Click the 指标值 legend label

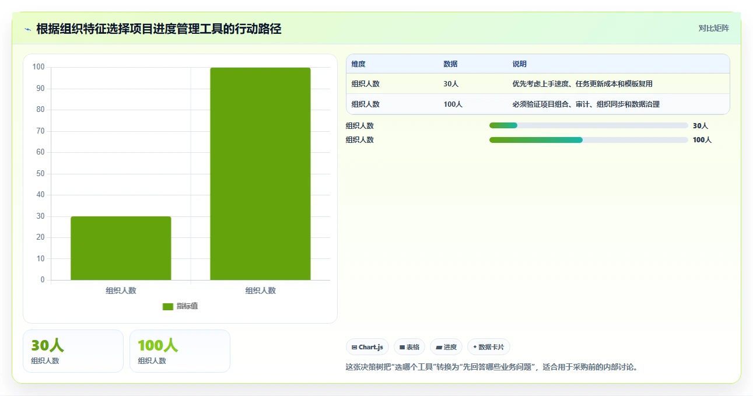click(187, 306)
